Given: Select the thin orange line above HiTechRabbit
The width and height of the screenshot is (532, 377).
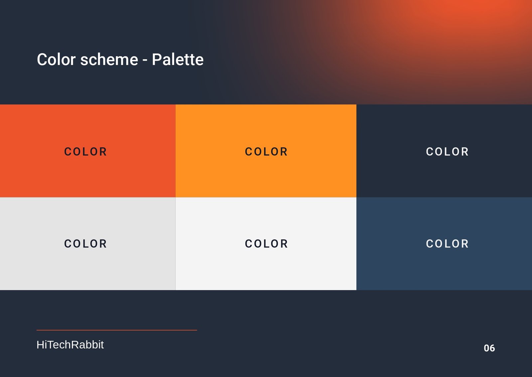Looking at the screenshot, I should pyautogui.click(x=117, y=330).
